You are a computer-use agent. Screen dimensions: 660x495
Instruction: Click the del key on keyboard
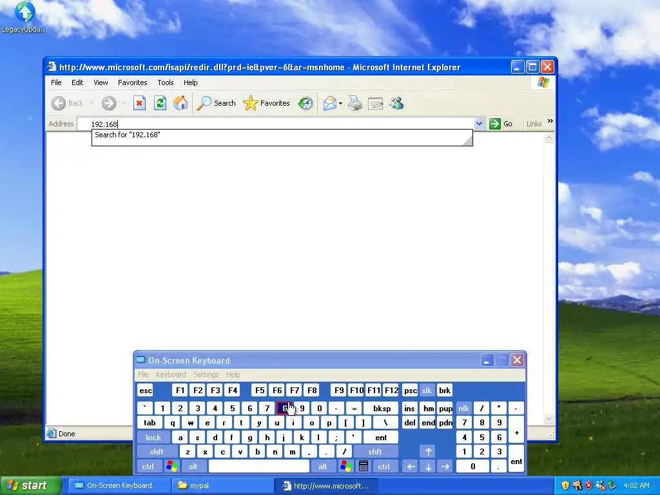click(x=409, y=423)
